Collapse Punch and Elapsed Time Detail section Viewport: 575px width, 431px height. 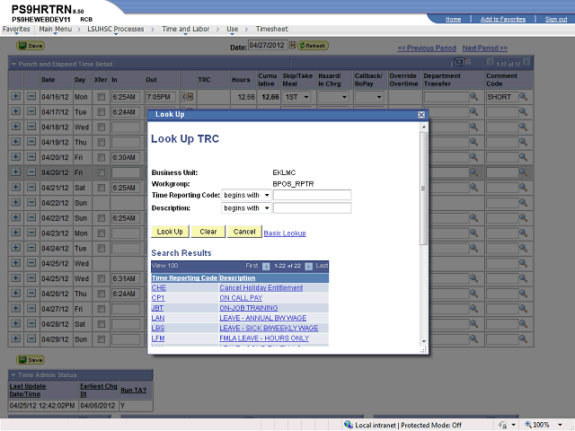14,64
